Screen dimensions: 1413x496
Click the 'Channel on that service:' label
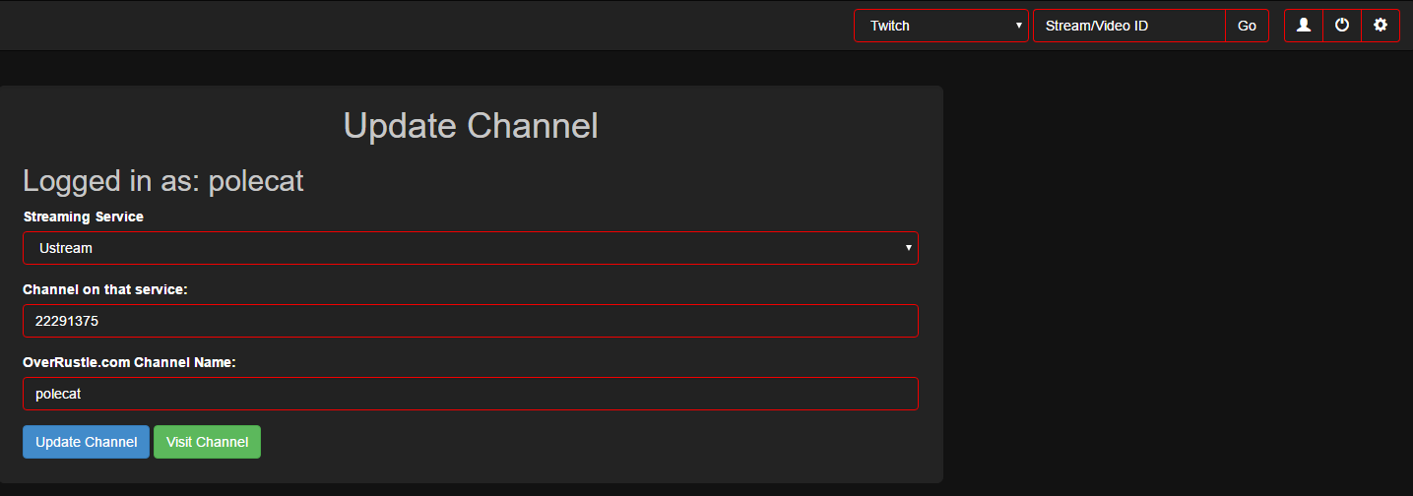105,289
